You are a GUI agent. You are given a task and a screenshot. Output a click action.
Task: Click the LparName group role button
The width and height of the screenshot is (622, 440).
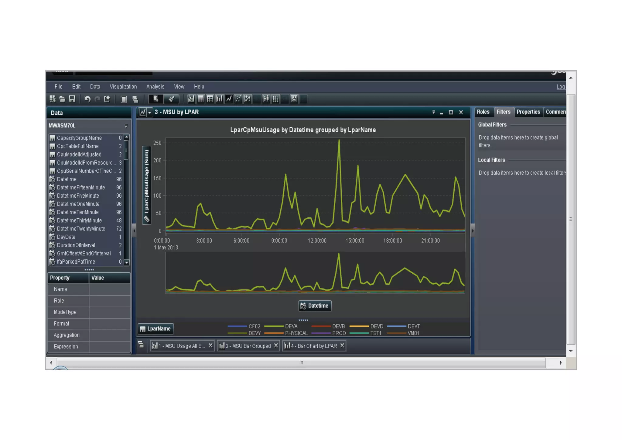click(155, 329)
